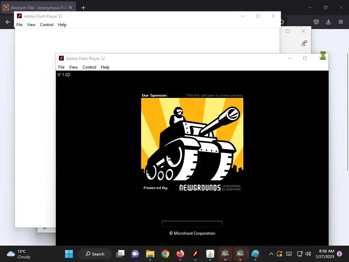The image size is (349, 262).
Task: Click the Newgrounds tank sponsor image
Action: pyautogui.click(x=192, y=140)
